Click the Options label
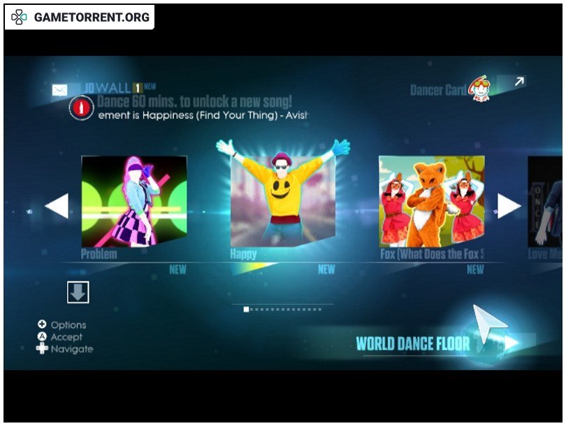566x426 pixels. (68, 325)
